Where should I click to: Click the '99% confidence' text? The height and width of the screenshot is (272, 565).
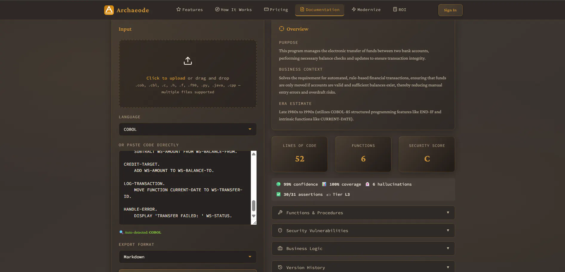tap(301, 184)
